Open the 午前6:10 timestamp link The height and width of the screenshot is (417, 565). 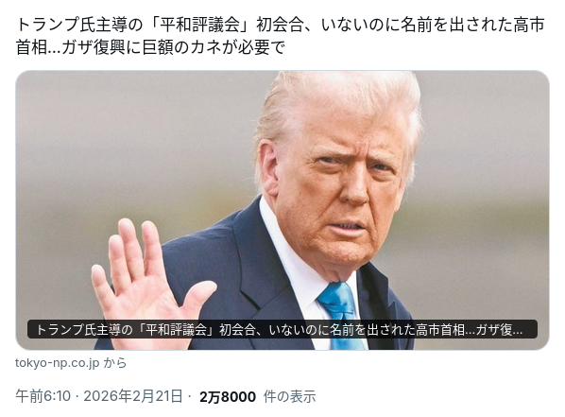point(43,396)
